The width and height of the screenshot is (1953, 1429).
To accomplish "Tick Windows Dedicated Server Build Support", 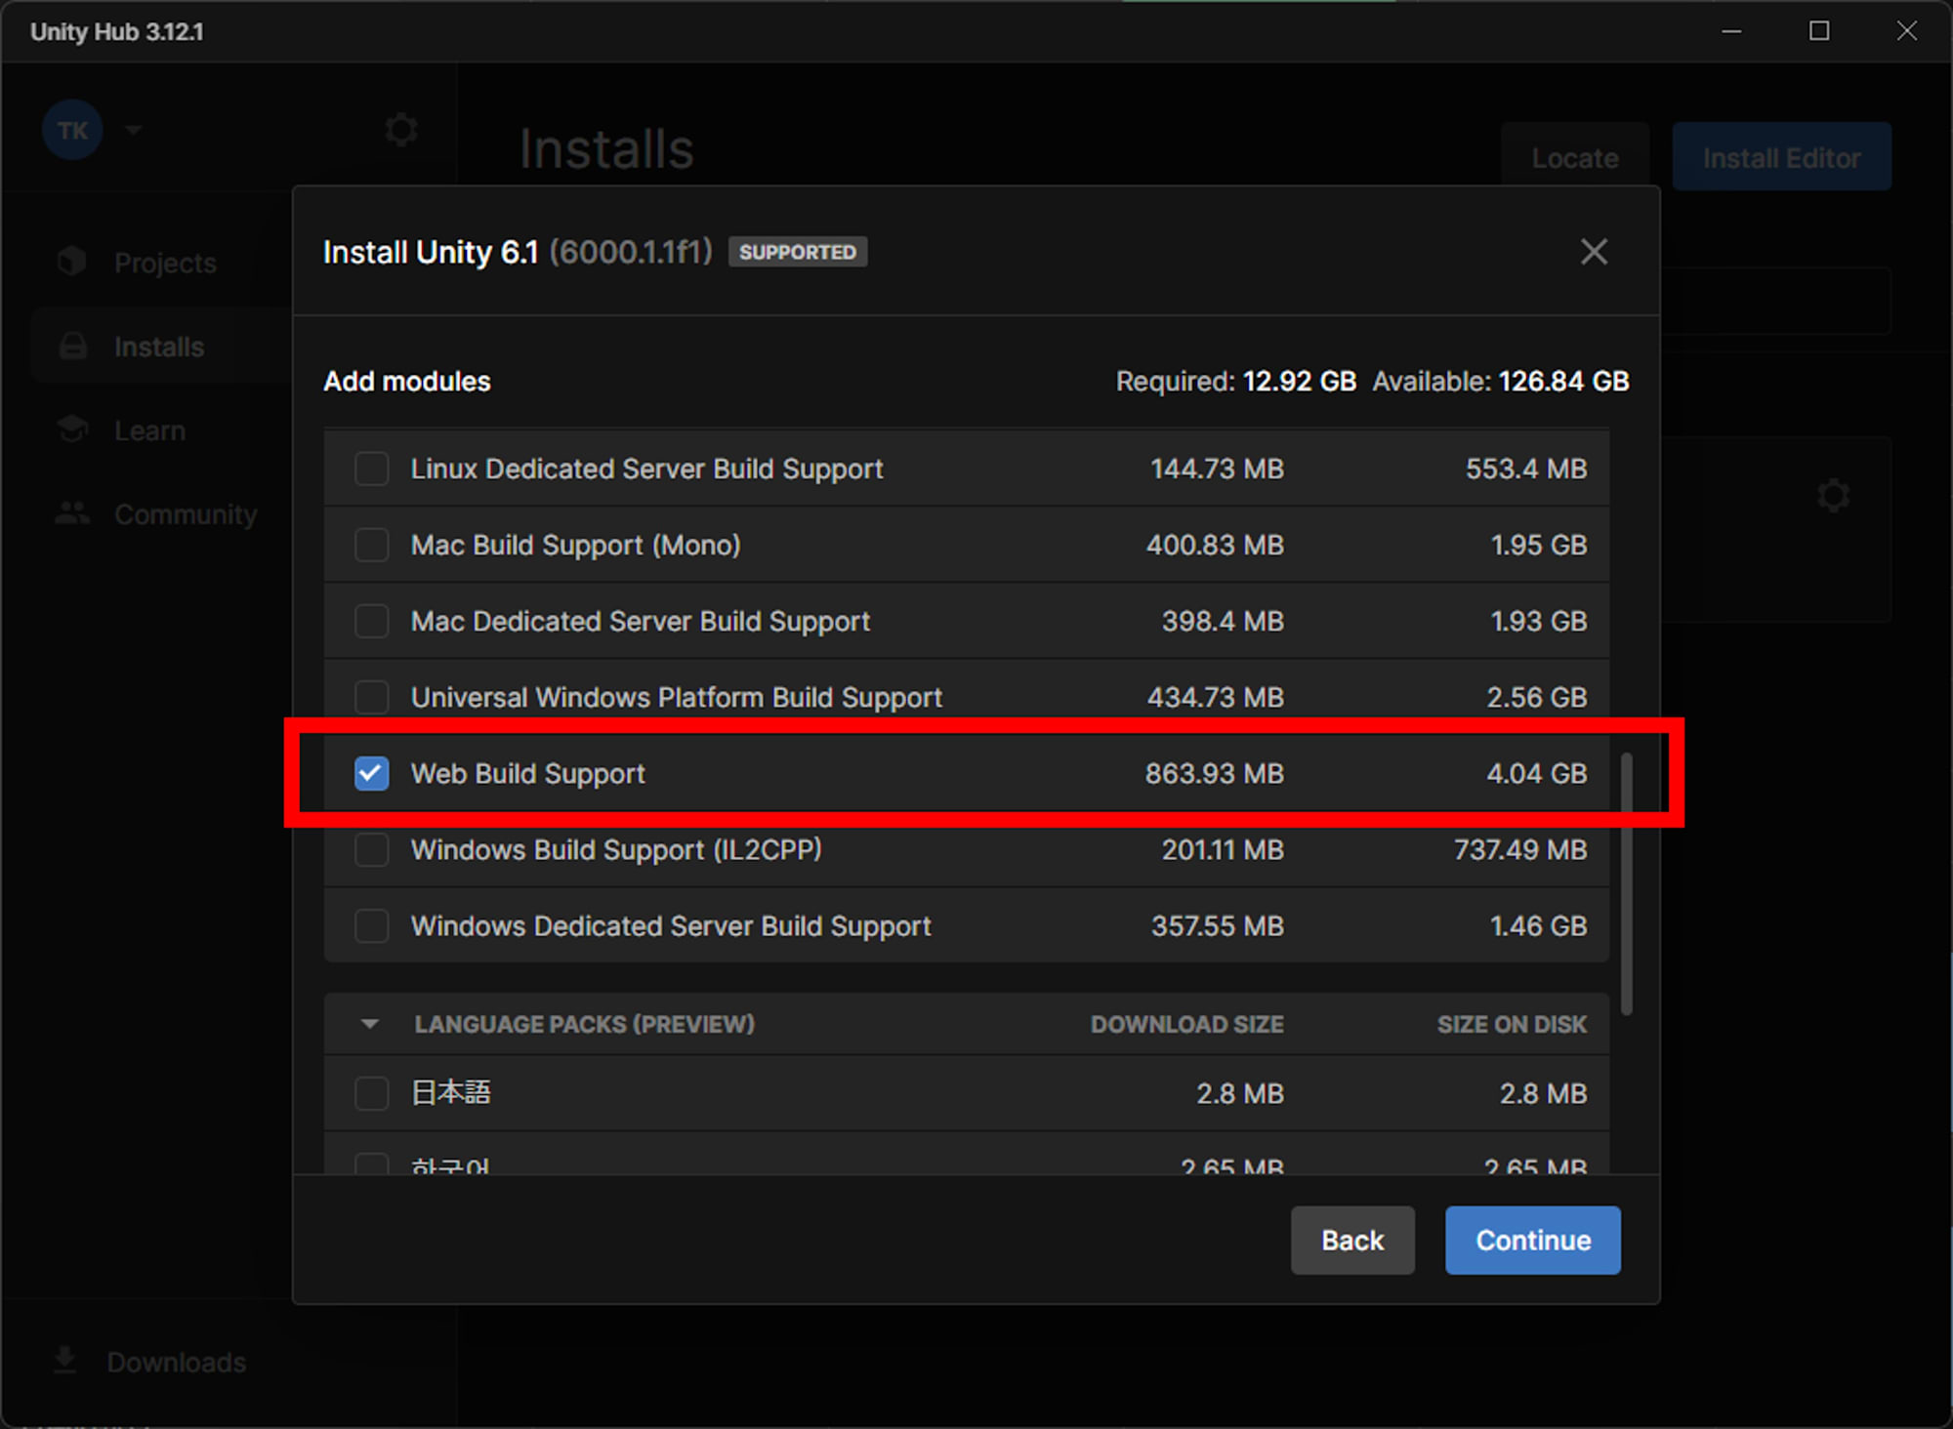I will click(371, 925).
